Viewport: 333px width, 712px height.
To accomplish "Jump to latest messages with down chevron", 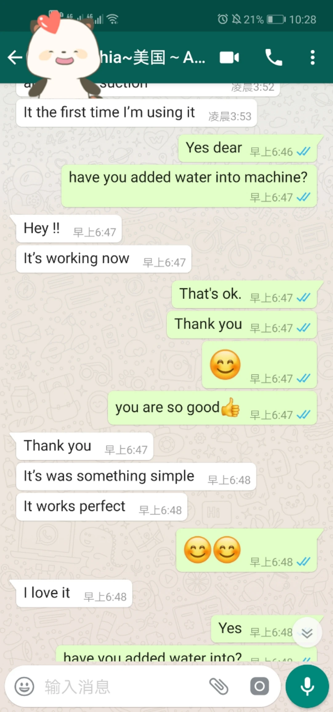I will pyautogui.click(x=307, y=633).
